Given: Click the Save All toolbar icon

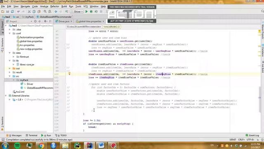Looking at the screenshot, I should [x=7, y=12].
